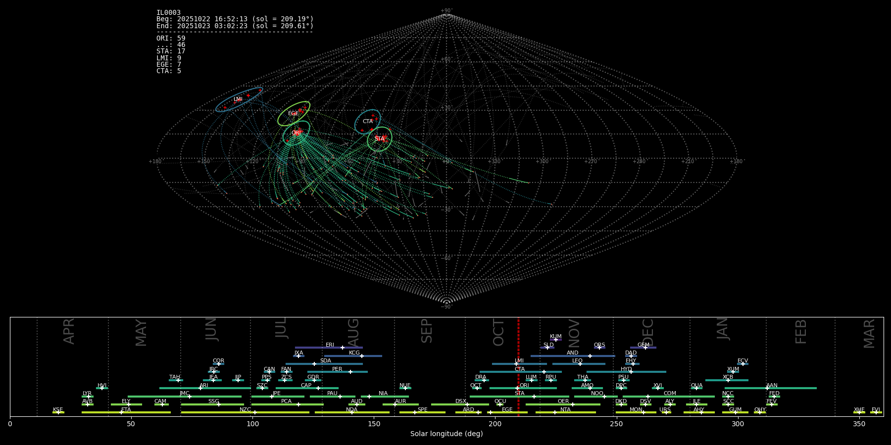Click the LEO shower label in timeline
Viewport: 891px width, 445px height.
[x=577, y=361]
